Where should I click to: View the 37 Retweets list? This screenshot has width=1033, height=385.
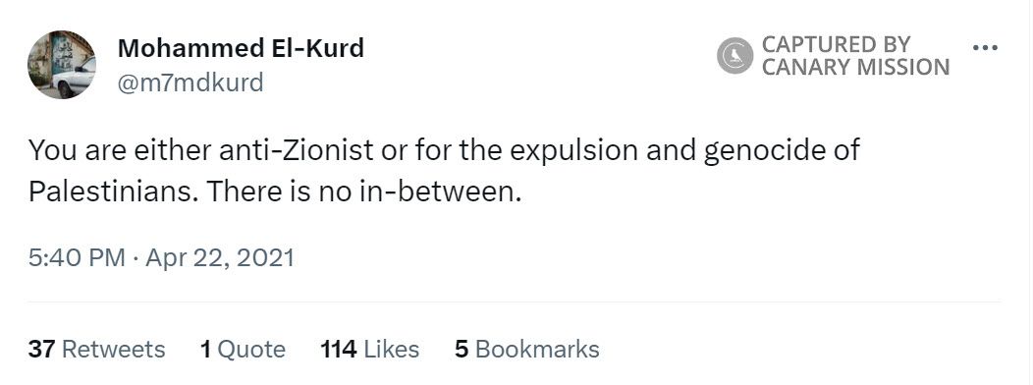pos(97,349)
